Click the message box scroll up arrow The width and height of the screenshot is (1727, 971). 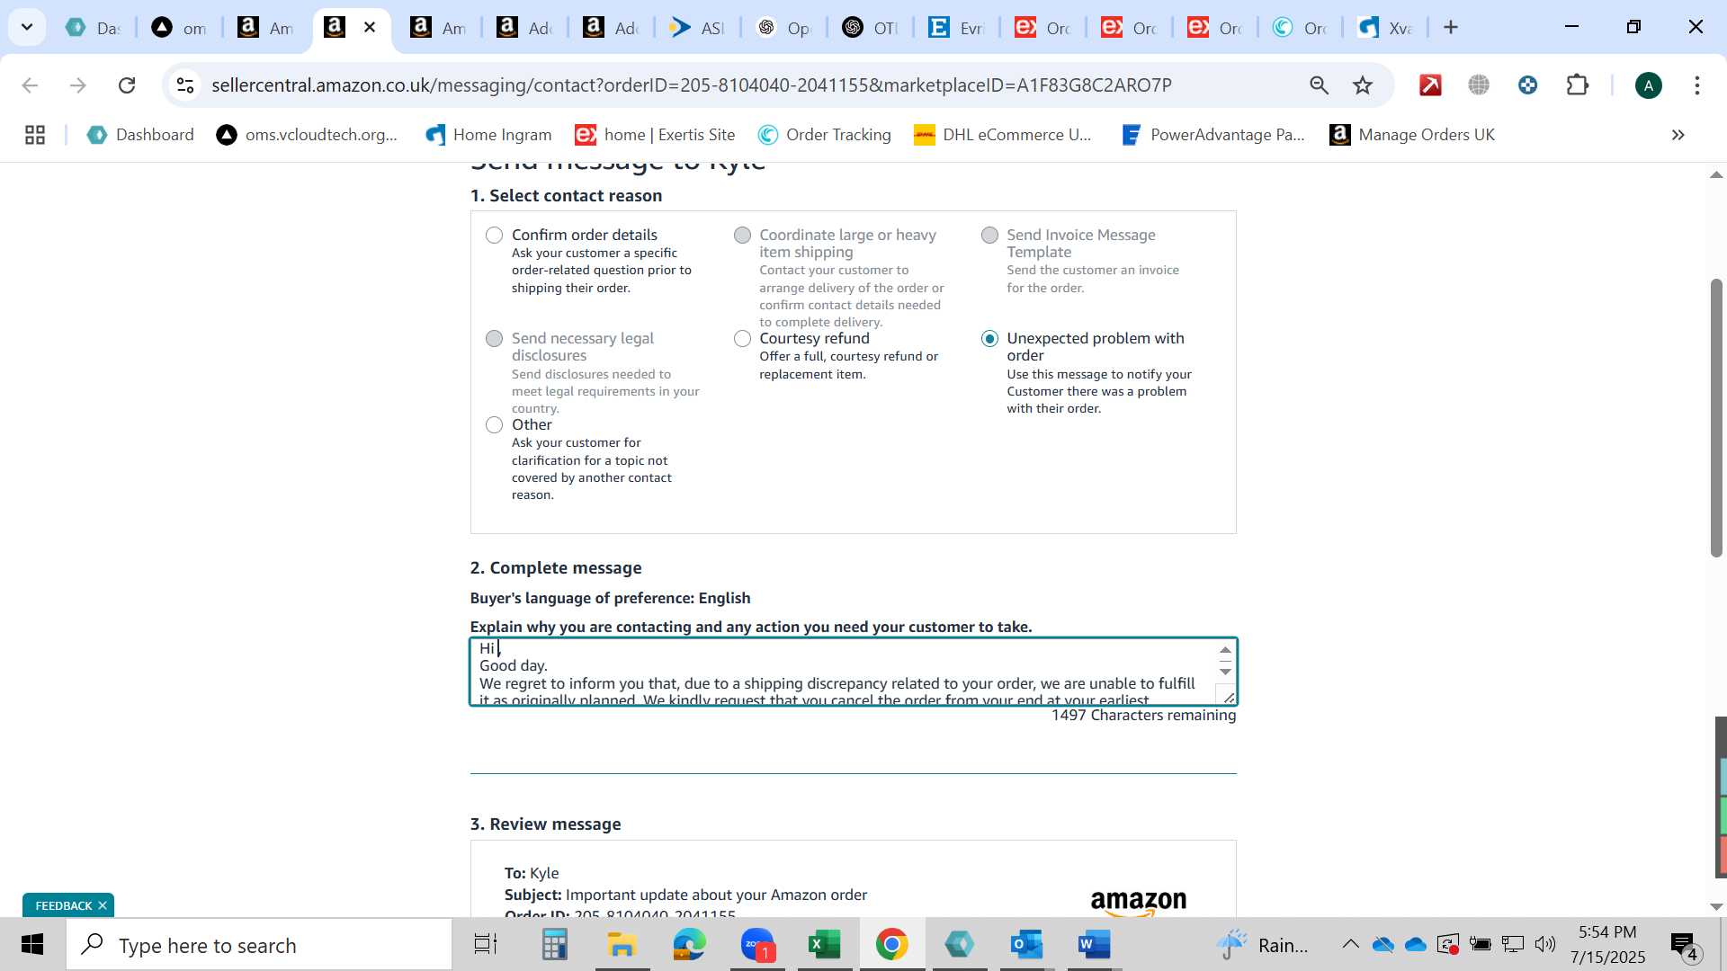[1225, 650]
